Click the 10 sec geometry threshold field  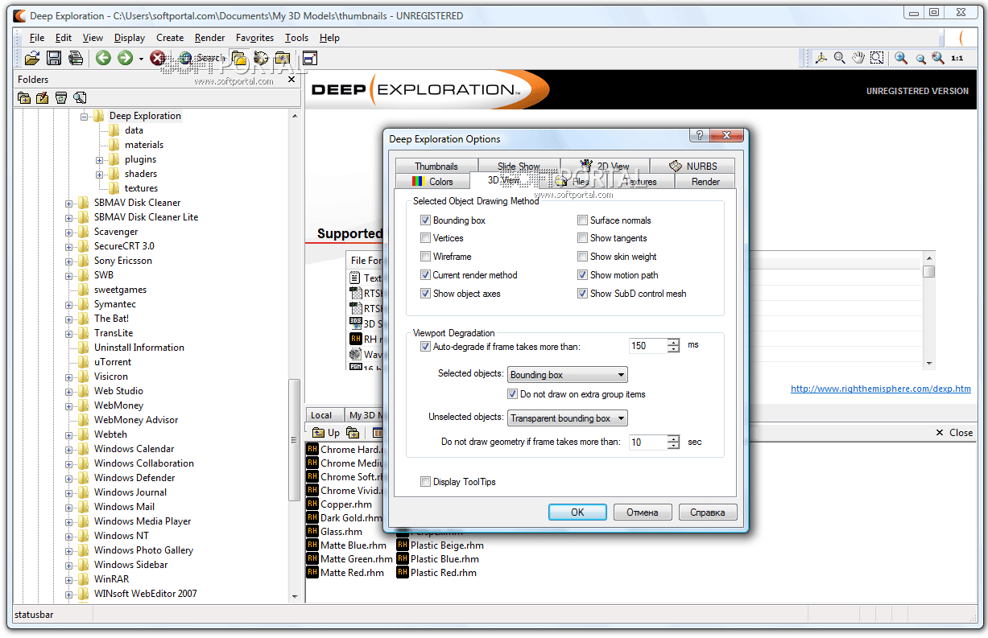pyautogui.click(x=648, y=442)
